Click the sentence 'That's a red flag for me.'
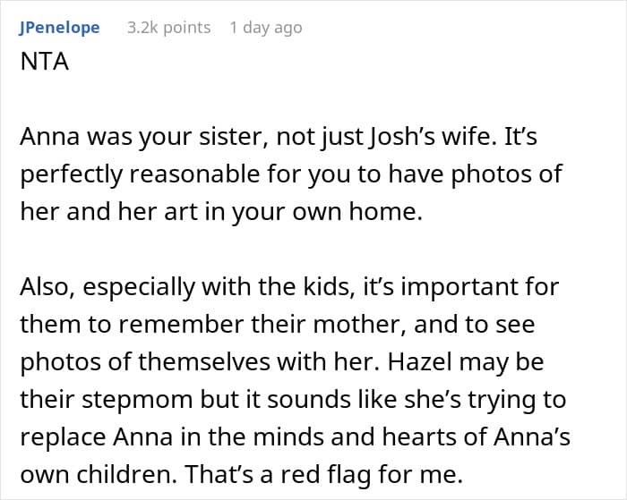Screen dimensions: 627x500 point(324,474)
